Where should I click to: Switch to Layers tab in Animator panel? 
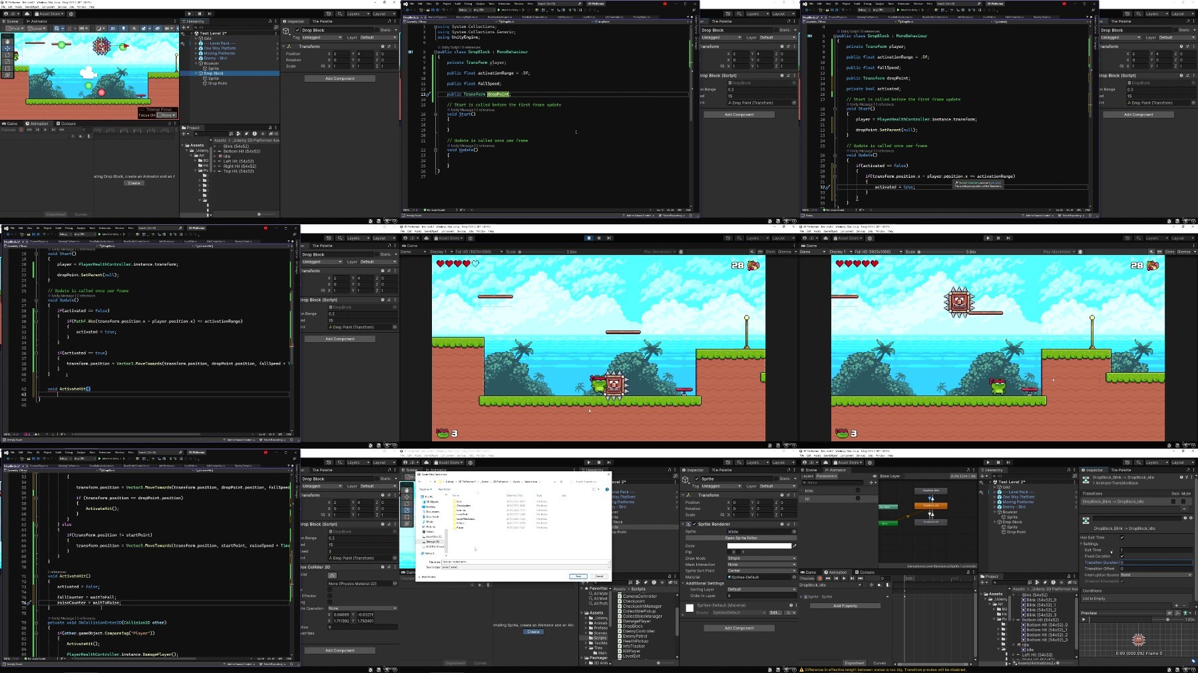(x=807, y=476)
